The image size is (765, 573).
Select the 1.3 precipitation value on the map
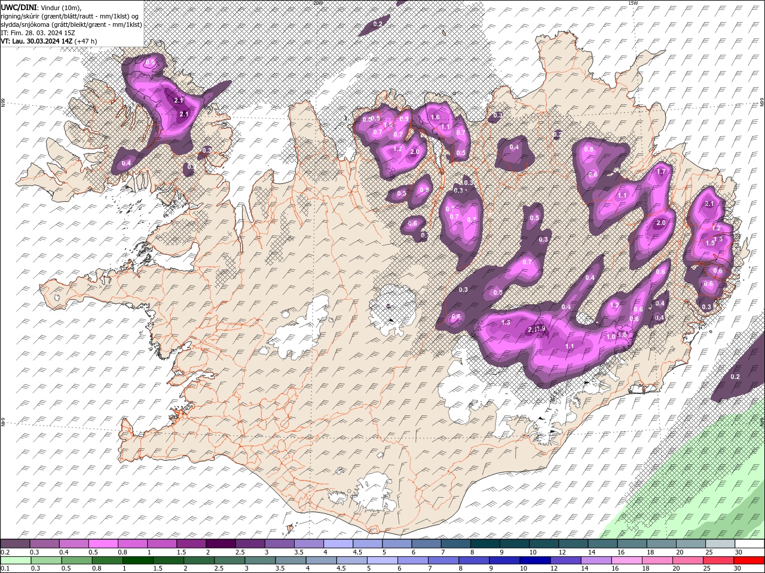(x=506, y=322)
